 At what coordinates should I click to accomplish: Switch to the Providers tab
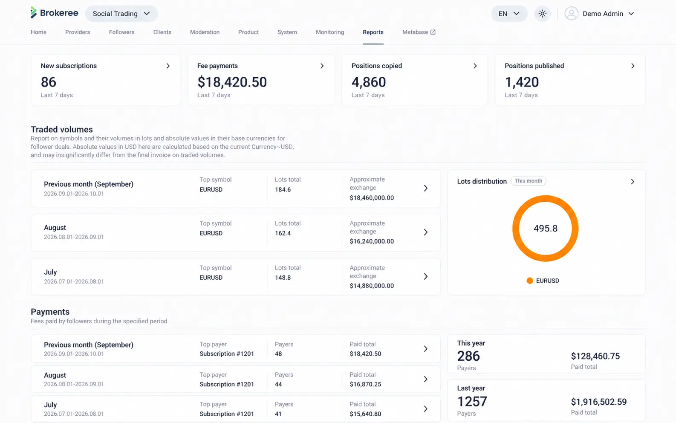(78, 32)
